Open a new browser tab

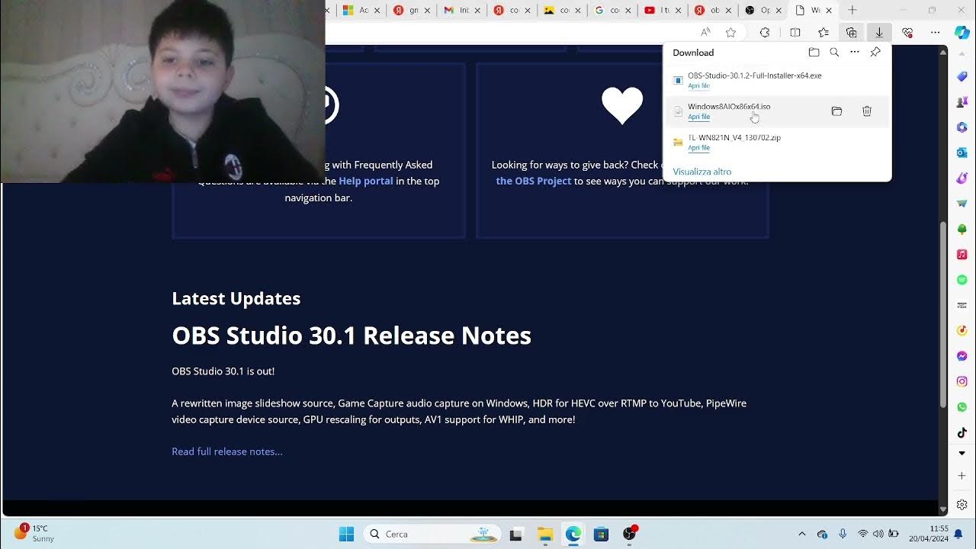pos(852,10)
